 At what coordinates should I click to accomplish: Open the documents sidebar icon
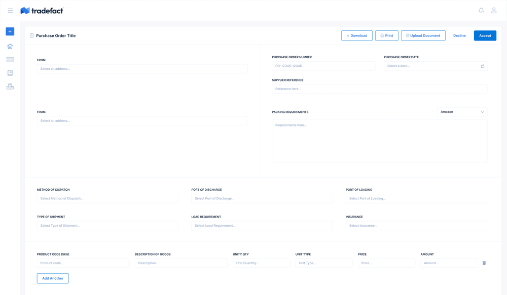coord(10,73)
